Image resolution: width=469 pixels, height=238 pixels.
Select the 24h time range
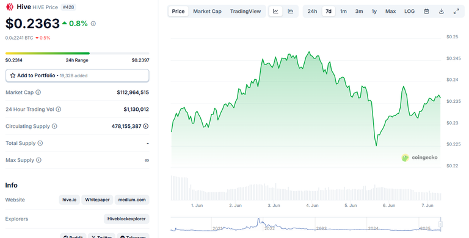[x=312, y=12]
